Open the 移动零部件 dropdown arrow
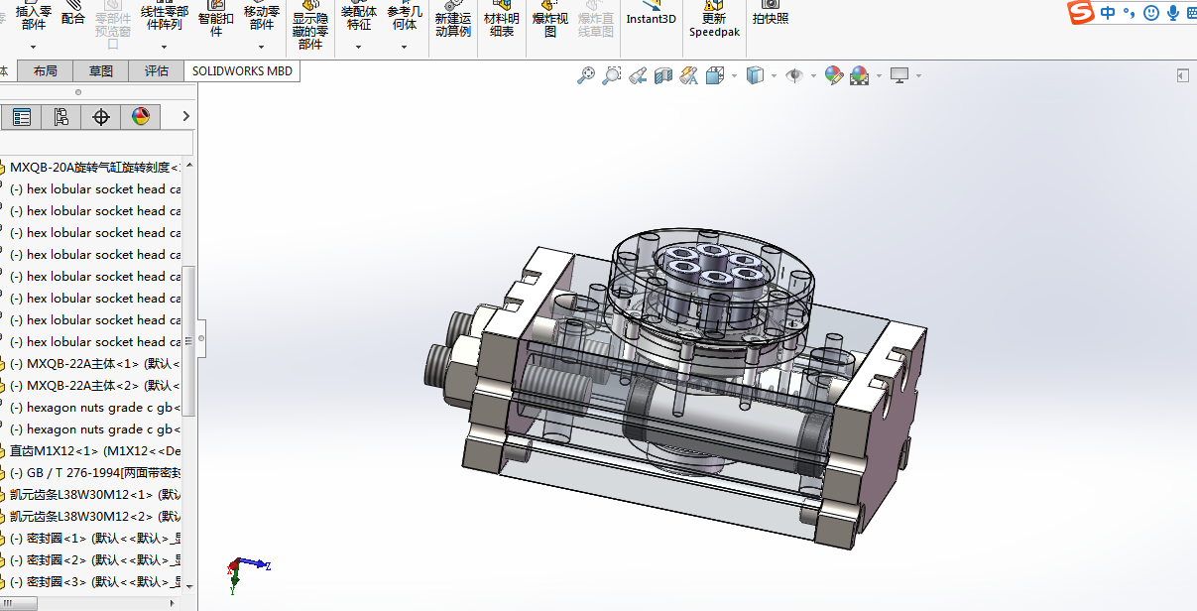 262,47
